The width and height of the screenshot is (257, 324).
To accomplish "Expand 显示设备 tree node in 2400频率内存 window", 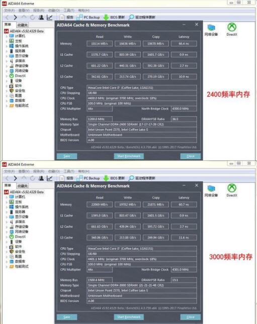I will 7,56.
